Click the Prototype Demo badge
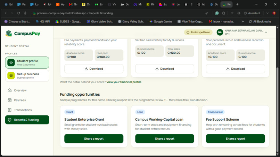Viewport: 280px width, 157px height. pyautogui.click(x=198, y=32)
